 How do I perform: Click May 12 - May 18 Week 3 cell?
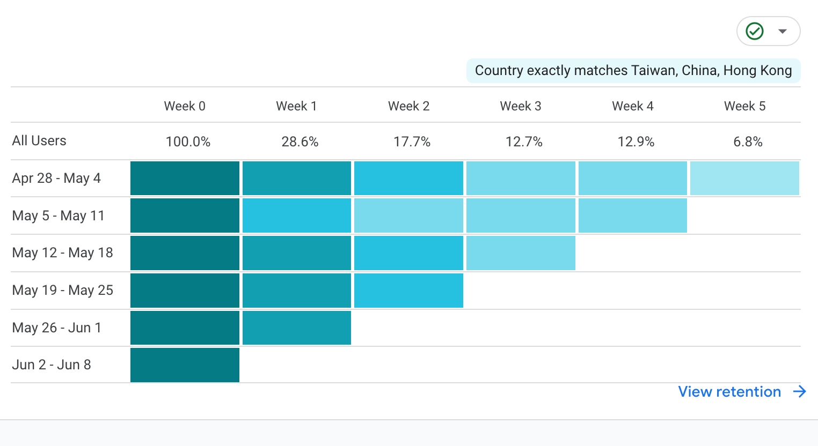point(521,253)
